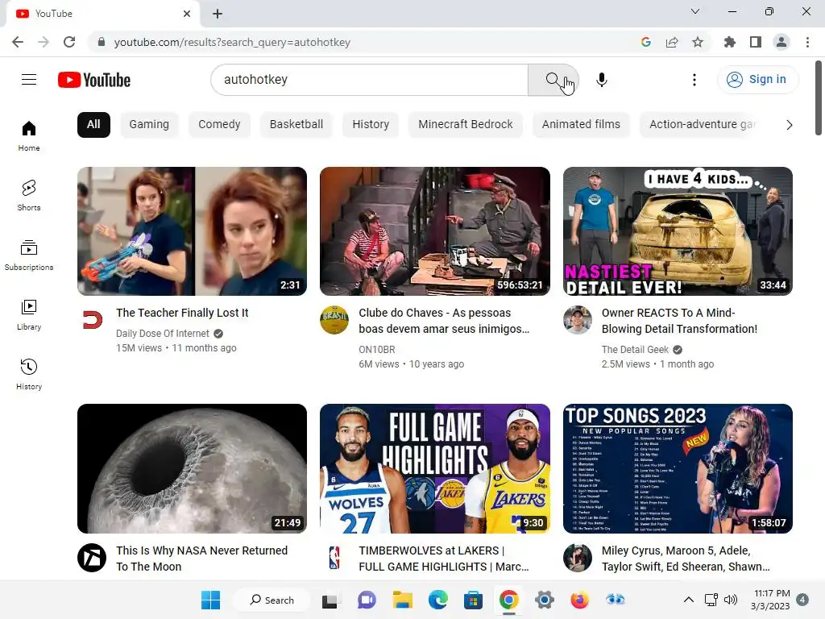Open the ON10BR channel name link

[377, 350]
